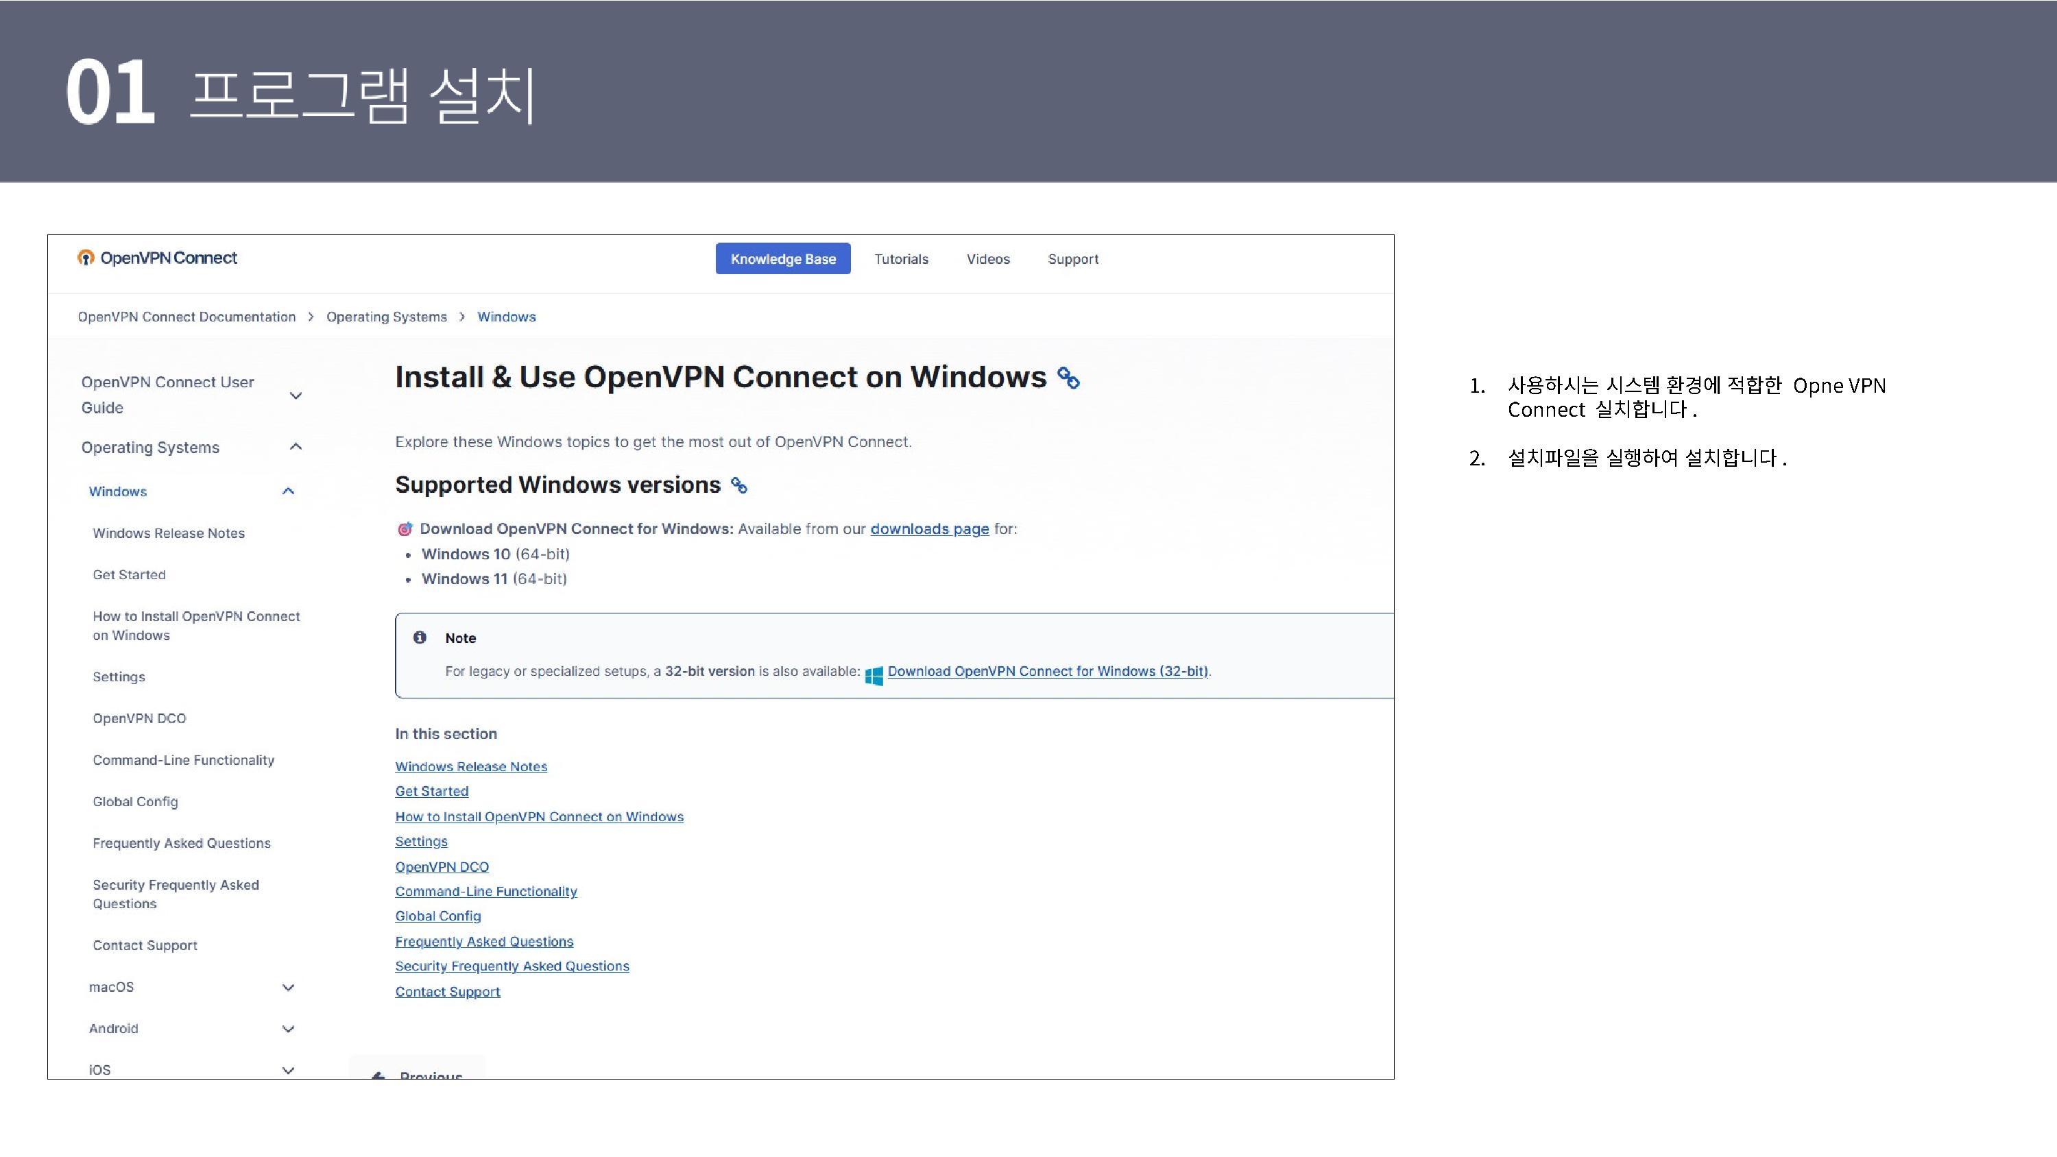Select OpenVPN Connect User Guide sidebar item
2057x1157 pixels.
click(168, 395)
